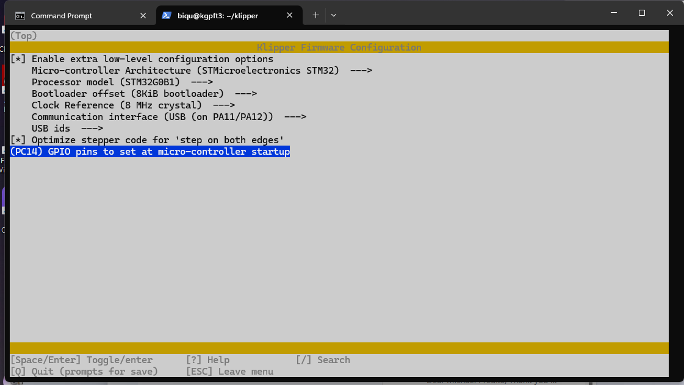Click the [ESC] Leave menu hint
684x385 pixels.
click(x=230, y=372)
